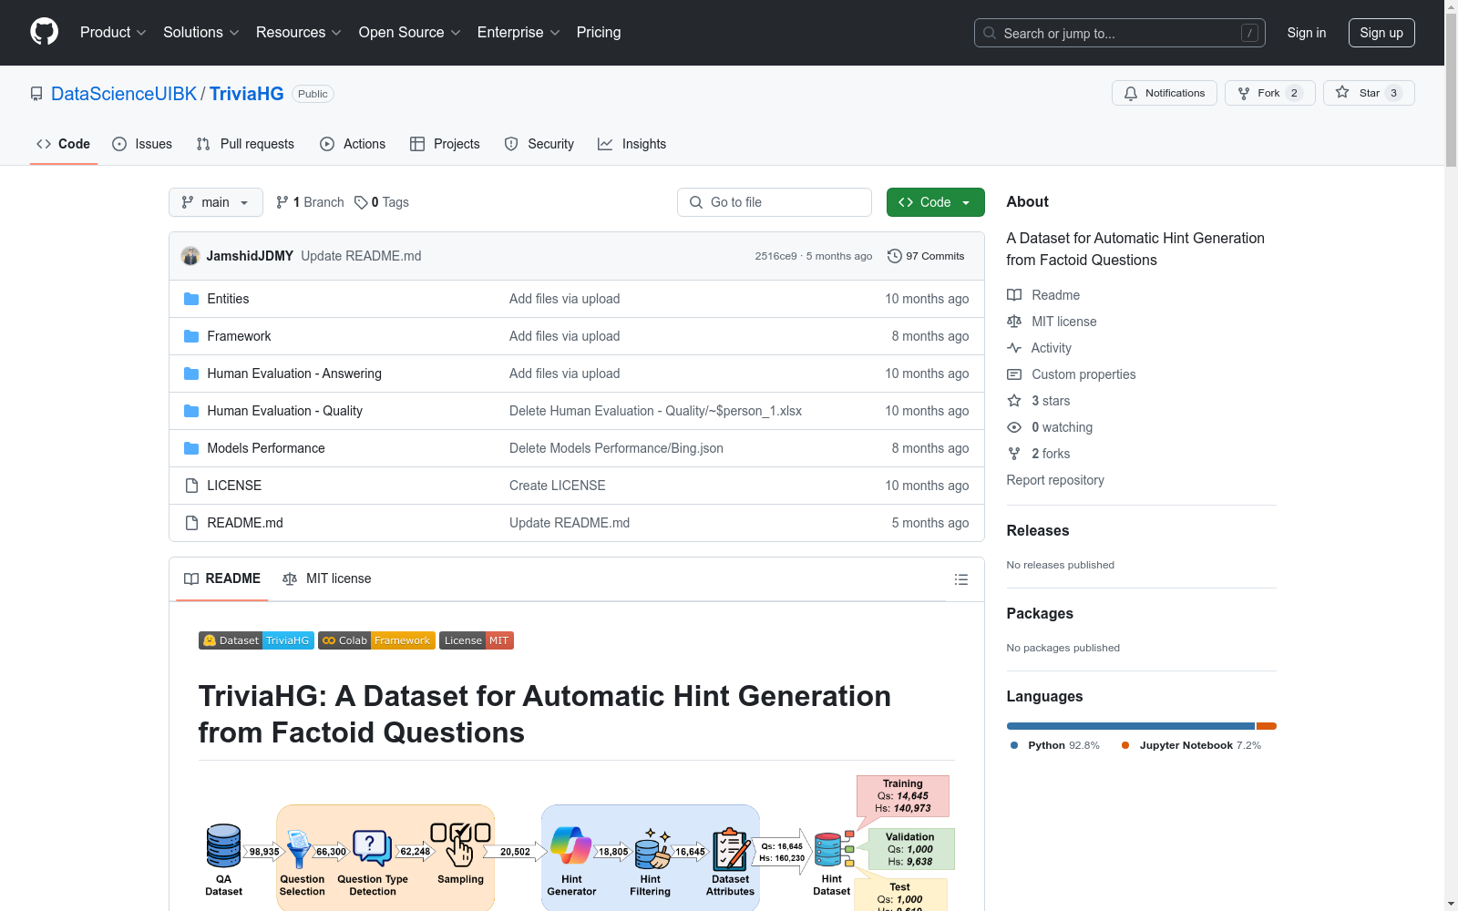Open the green Code dropdown button
This screenshot has height=911, width=1458.
(935, 202)
